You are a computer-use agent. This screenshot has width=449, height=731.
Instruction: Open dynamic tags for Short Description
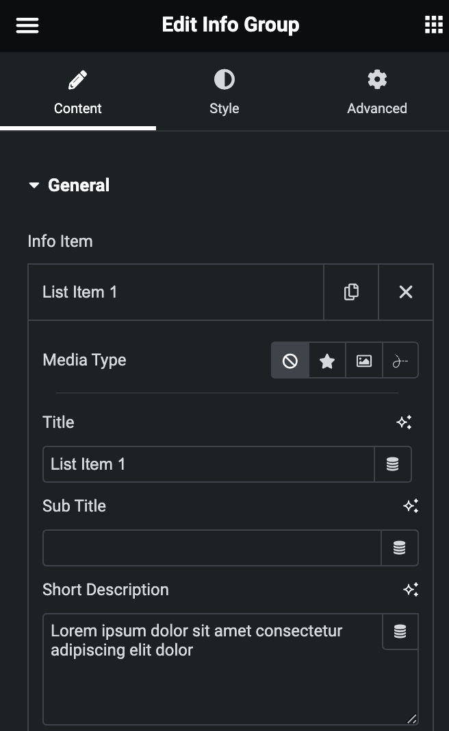coord(400,632)
